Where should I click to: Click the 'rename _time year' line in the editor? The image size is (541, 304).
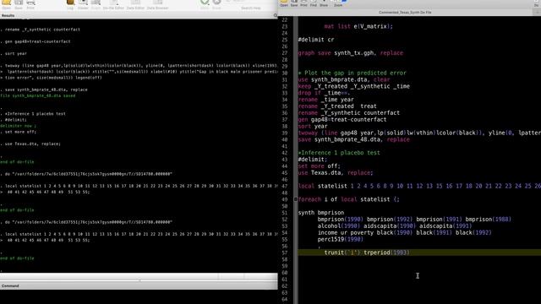click(326, 100)
